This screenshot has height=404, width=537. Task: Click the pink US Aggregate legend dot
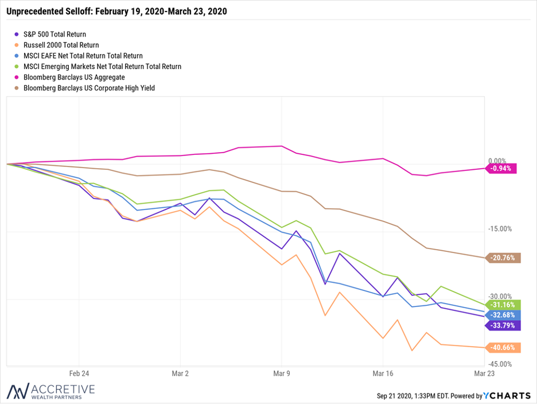click(17, 77)
